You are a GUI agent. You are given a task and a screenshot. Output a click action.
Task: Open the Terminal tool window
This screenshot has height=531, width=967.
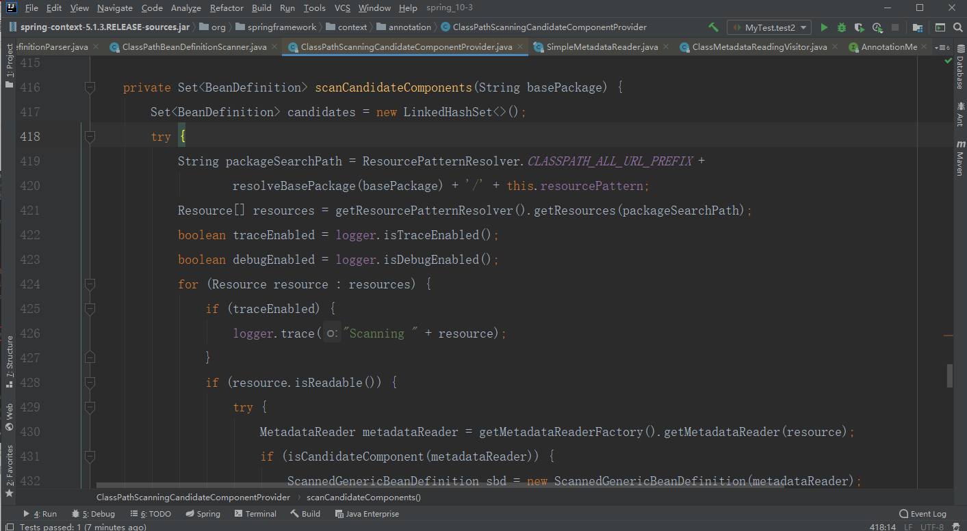point(255,514)
